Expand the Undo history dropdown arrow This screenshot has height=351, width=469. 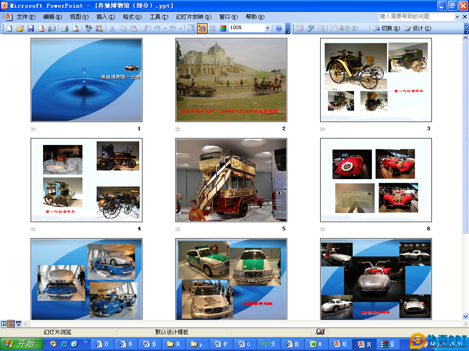click(x=165, y=29)
